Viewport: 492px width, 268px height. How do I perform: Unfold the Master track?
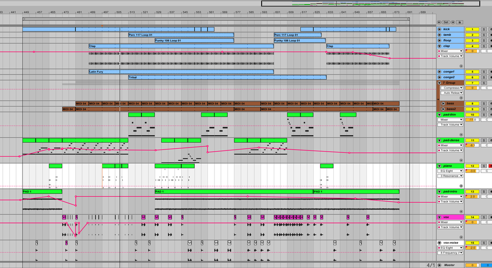440,265
